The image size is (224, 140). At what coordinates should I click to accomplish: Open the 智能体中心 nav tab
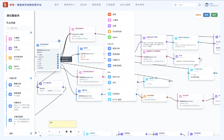(x=70, y=5)
